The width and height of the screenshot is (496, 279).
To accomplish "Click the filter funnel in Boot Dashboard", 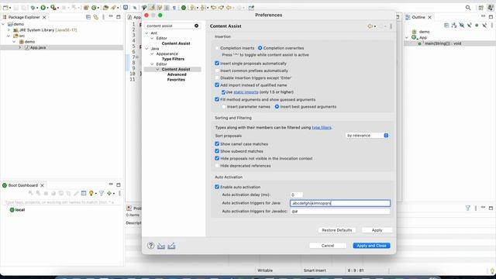I will (102, 193).
